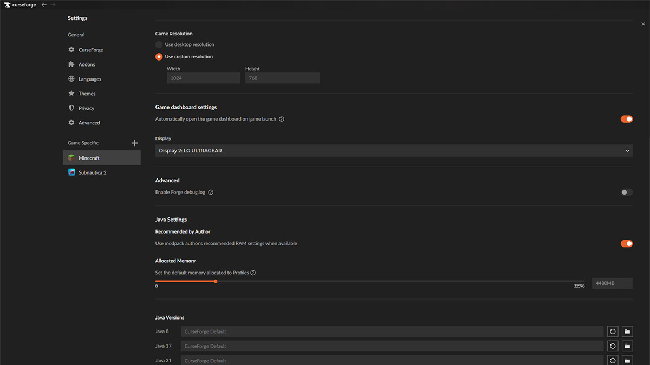The image size is (650, 365).
Task: Select Subnautica 2 game settings
Action: [102, 172]
